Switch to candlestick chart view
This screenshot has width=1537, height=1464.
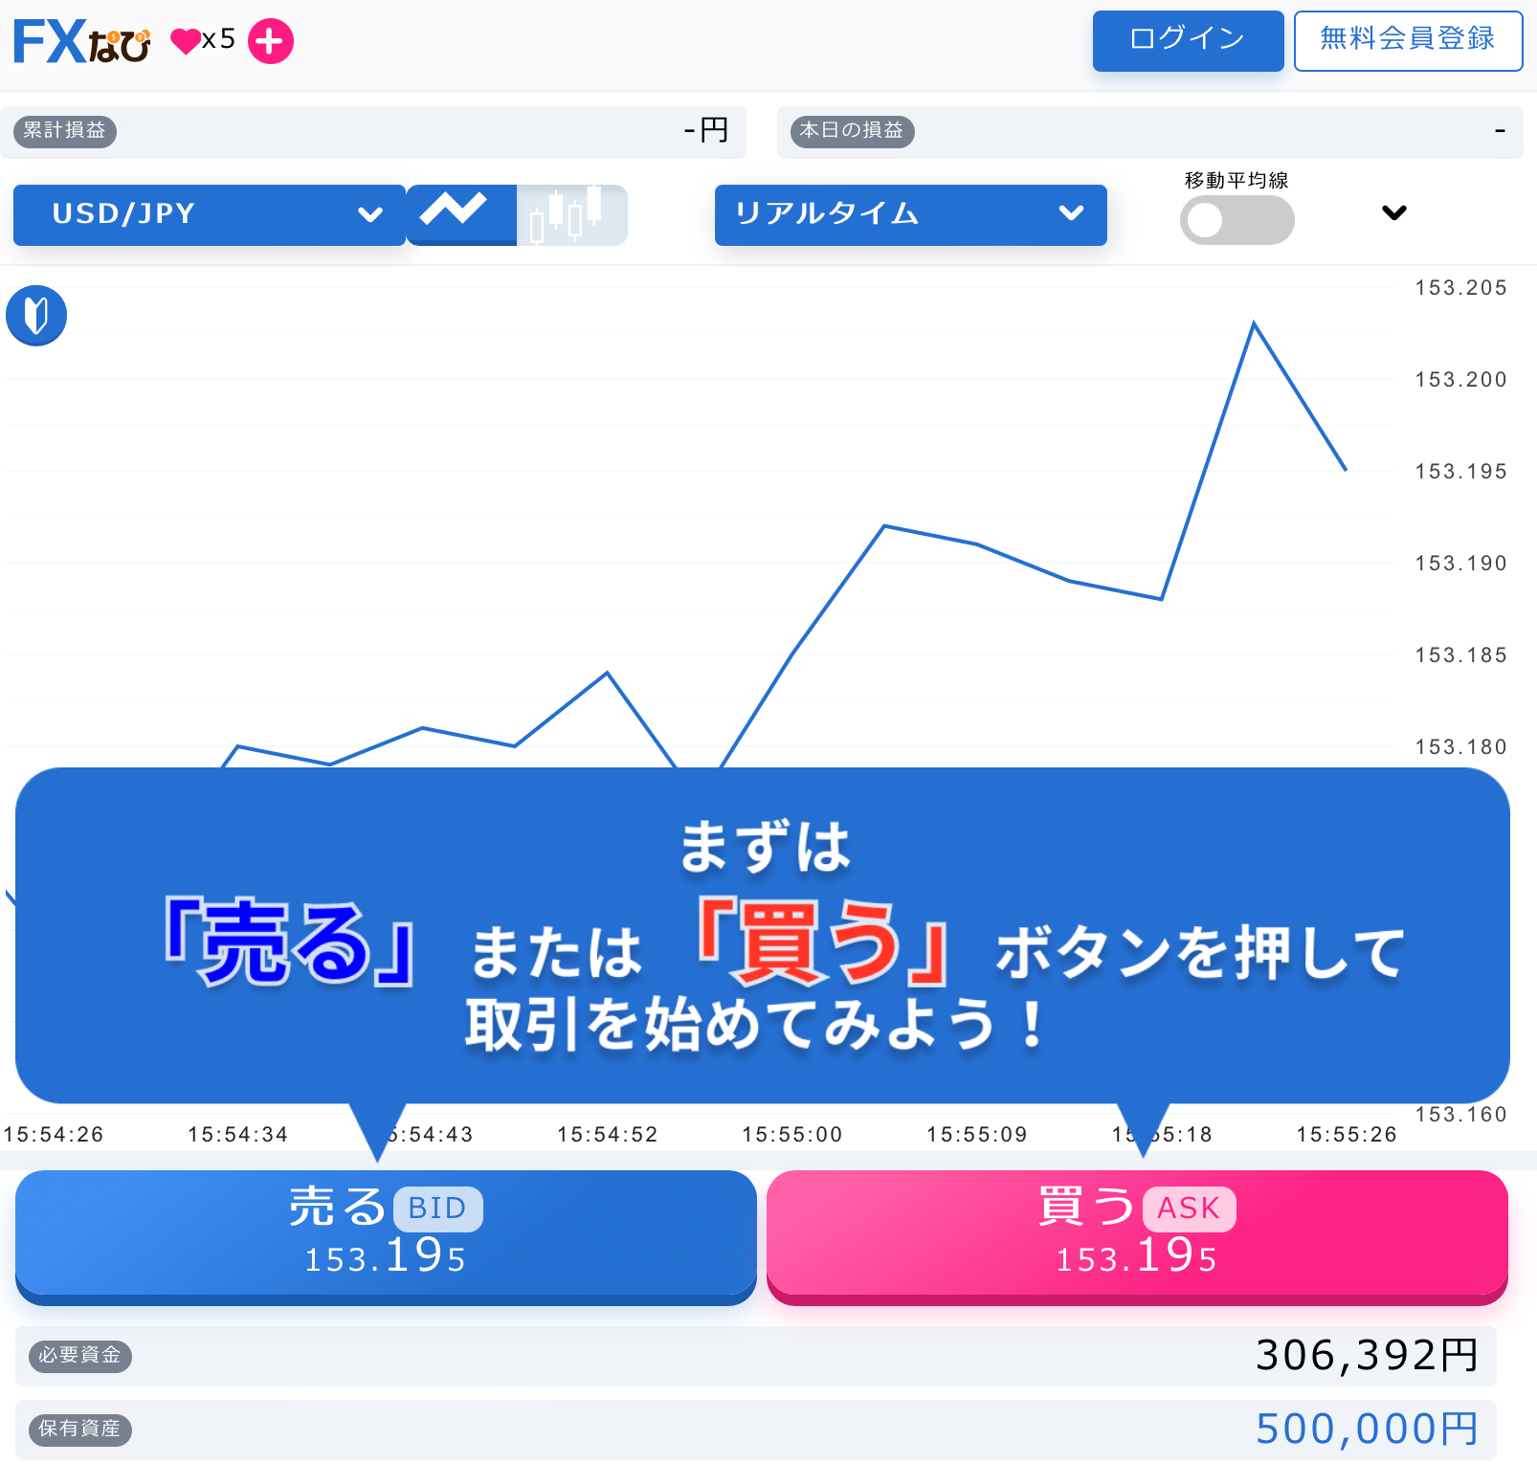571,214
